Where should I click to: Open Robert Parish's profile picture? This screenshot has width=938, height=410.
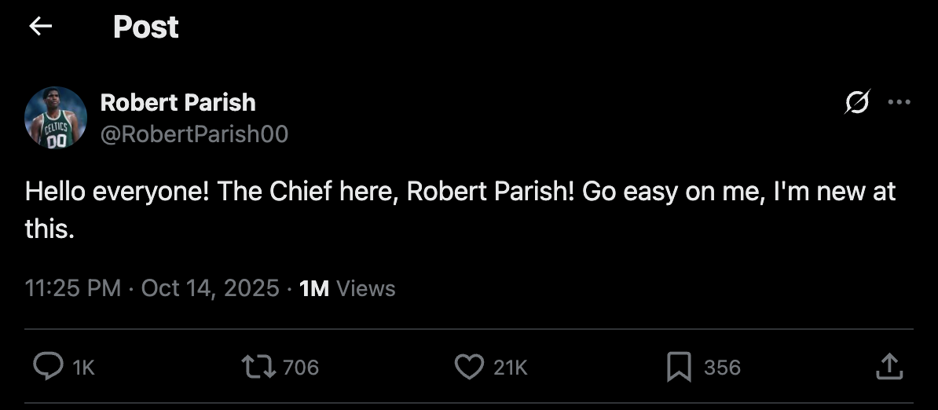56,118
